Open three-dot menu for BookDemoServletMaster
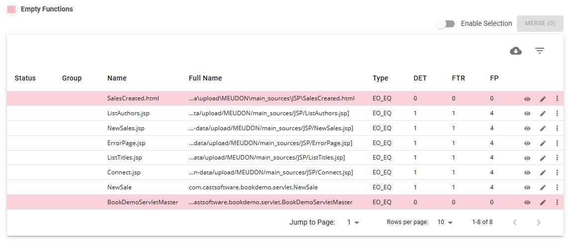 pos(557,202)
